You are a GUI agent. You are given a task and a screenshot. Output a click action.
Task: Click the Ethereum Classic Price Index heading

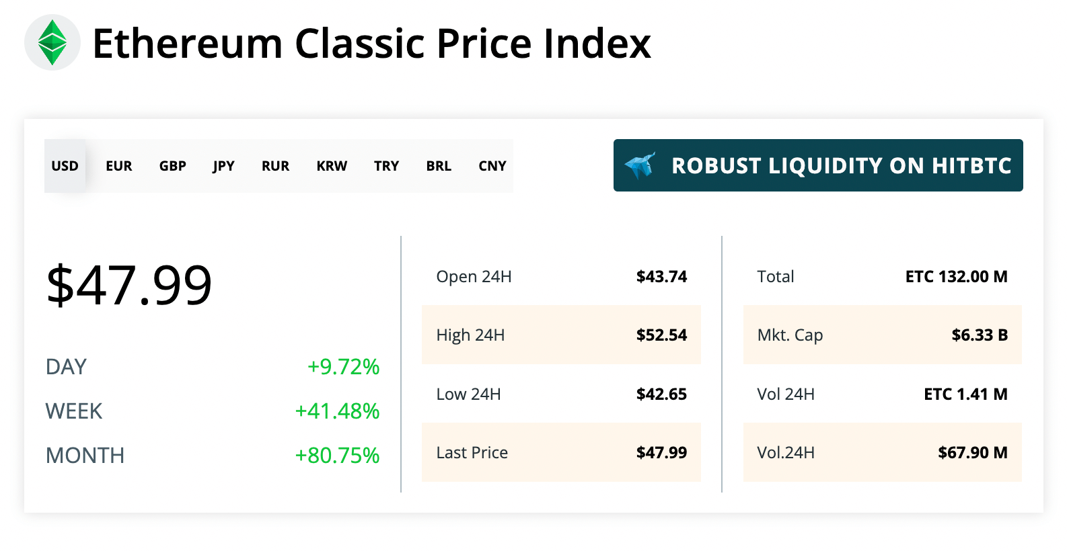coord(372,43)
